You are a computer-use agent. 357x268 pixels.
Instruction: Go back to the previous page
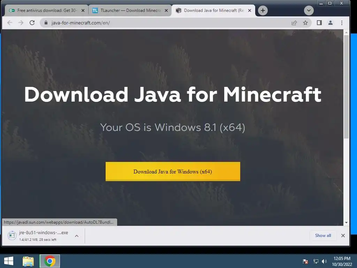(9, 23)
